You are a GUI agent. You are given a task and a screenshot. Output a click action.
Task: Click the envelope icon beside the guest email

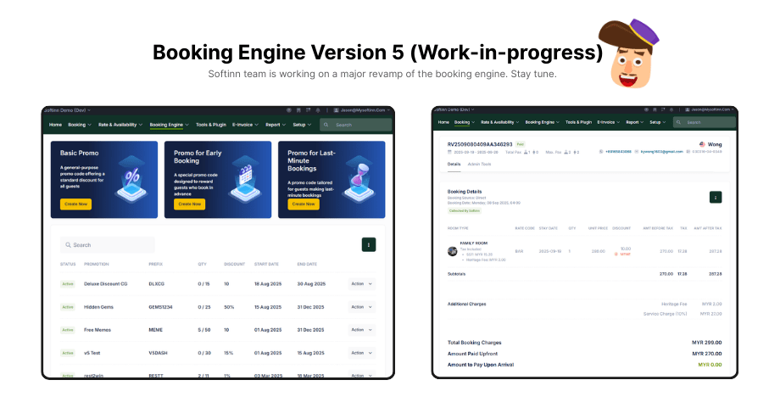637,151
